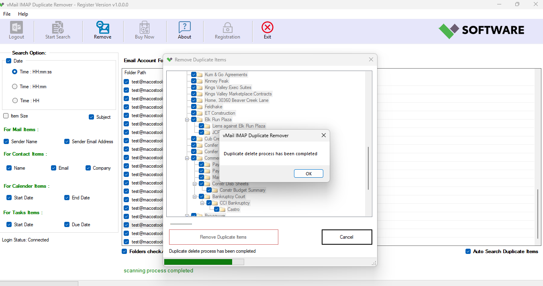Click the Feldhake folder icon
The height and width of the screenshot is (286, 543).
[x=200, y=107]
